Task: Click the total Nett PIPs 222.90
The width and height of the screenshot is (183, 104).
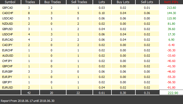Action: pos(173,93)
